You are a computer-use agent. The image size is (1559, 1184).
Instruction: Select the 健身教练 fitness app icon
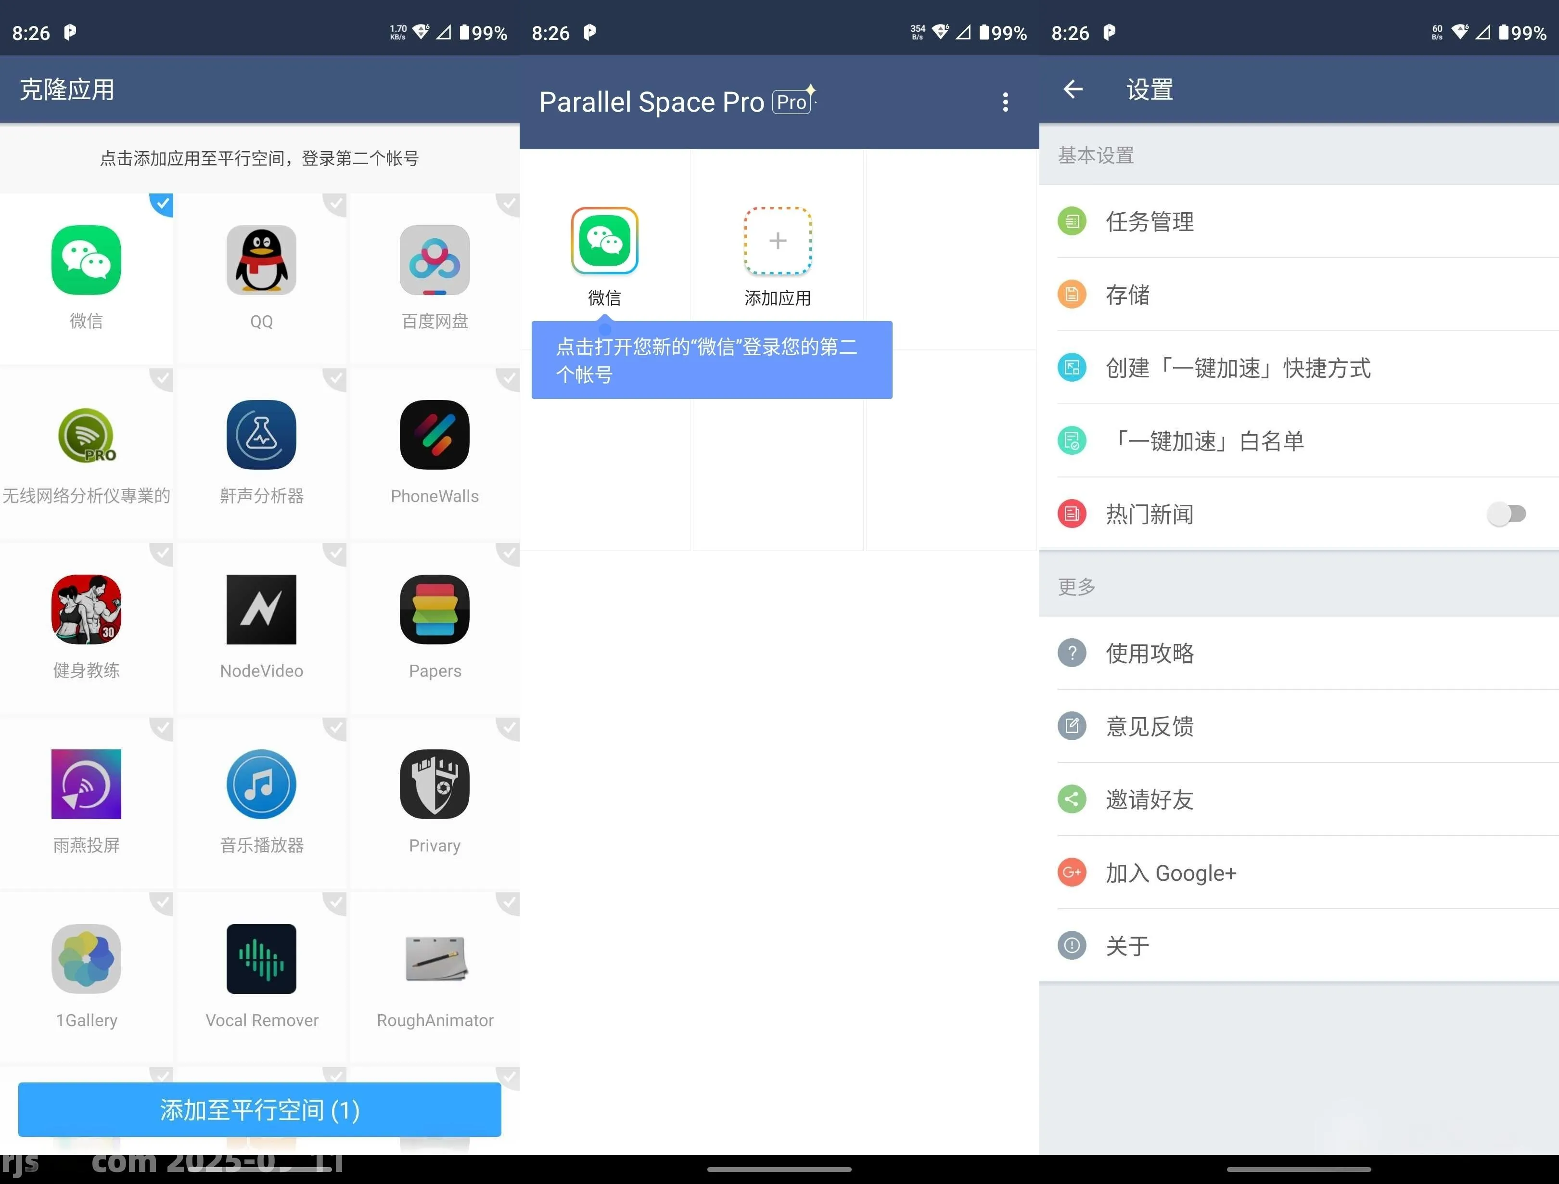(x=86, y=609)
